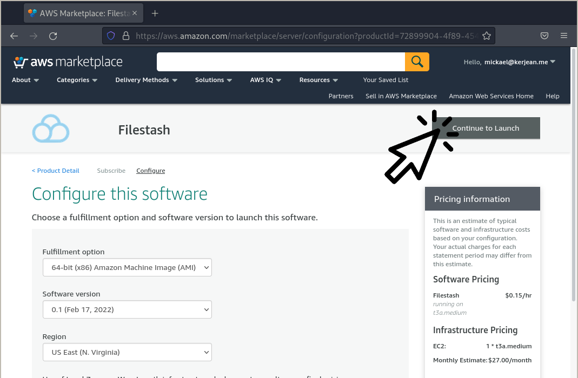The image size is (578, 378).
Task: Expand the Solutions menu
Action: click(x=214, y=80)
